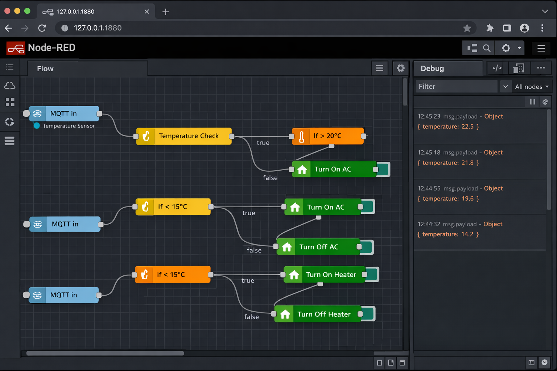This screenshot has height=371, width=557.
Task: Open the code view sidebar tab
Action: pyautogui.click(x=497, y=68)
